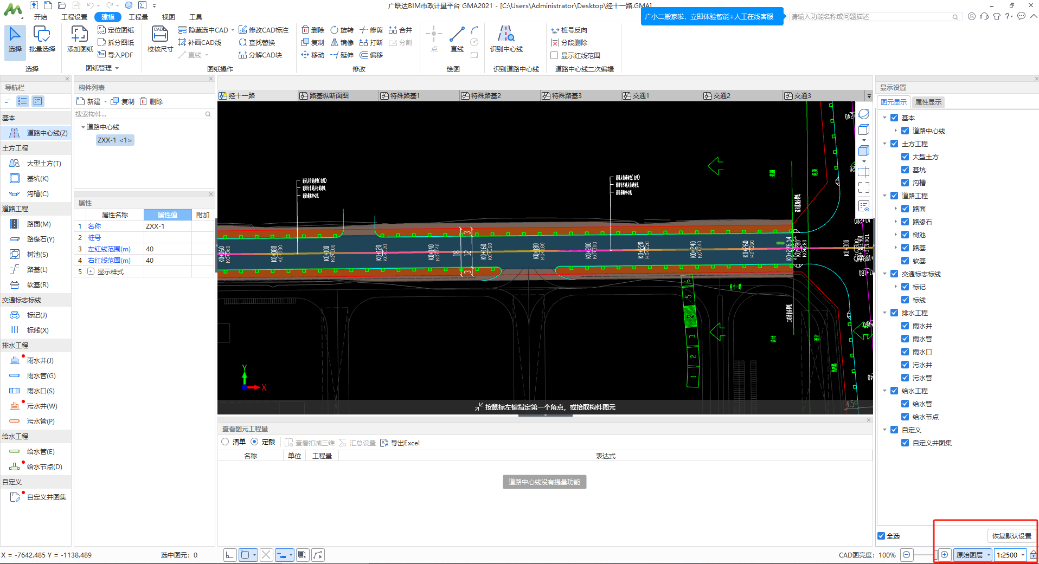The image size is (1039, 564).
Task: Click the 拆分图纸 split drawing tool
Action: [116, 42]
